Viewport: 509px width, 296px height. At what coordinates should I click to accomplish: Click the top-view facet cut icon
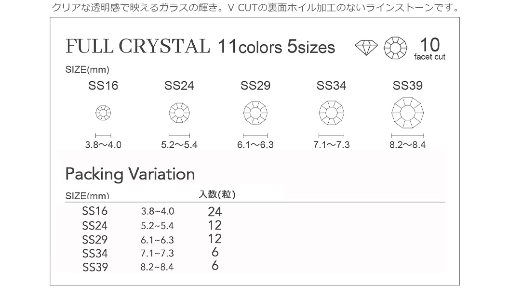(395, 48)
